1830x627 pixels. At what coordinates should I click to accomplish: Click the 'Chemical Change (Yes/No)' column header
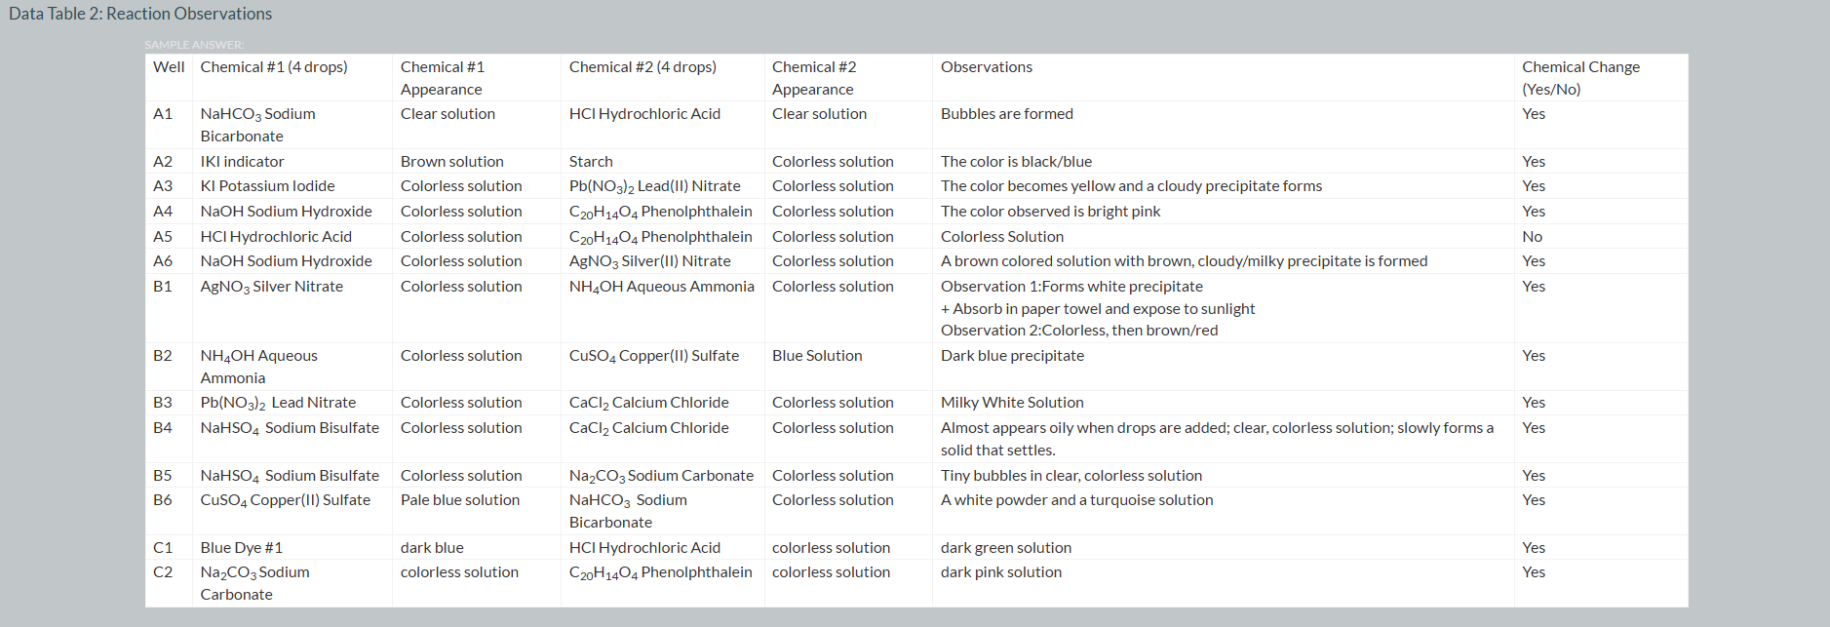coord(1579,78)
